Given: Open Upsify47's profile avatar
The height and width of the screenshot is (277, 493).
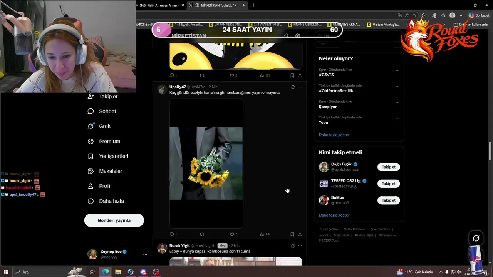Looking at the screenshot, I should [x=162, y=90].
